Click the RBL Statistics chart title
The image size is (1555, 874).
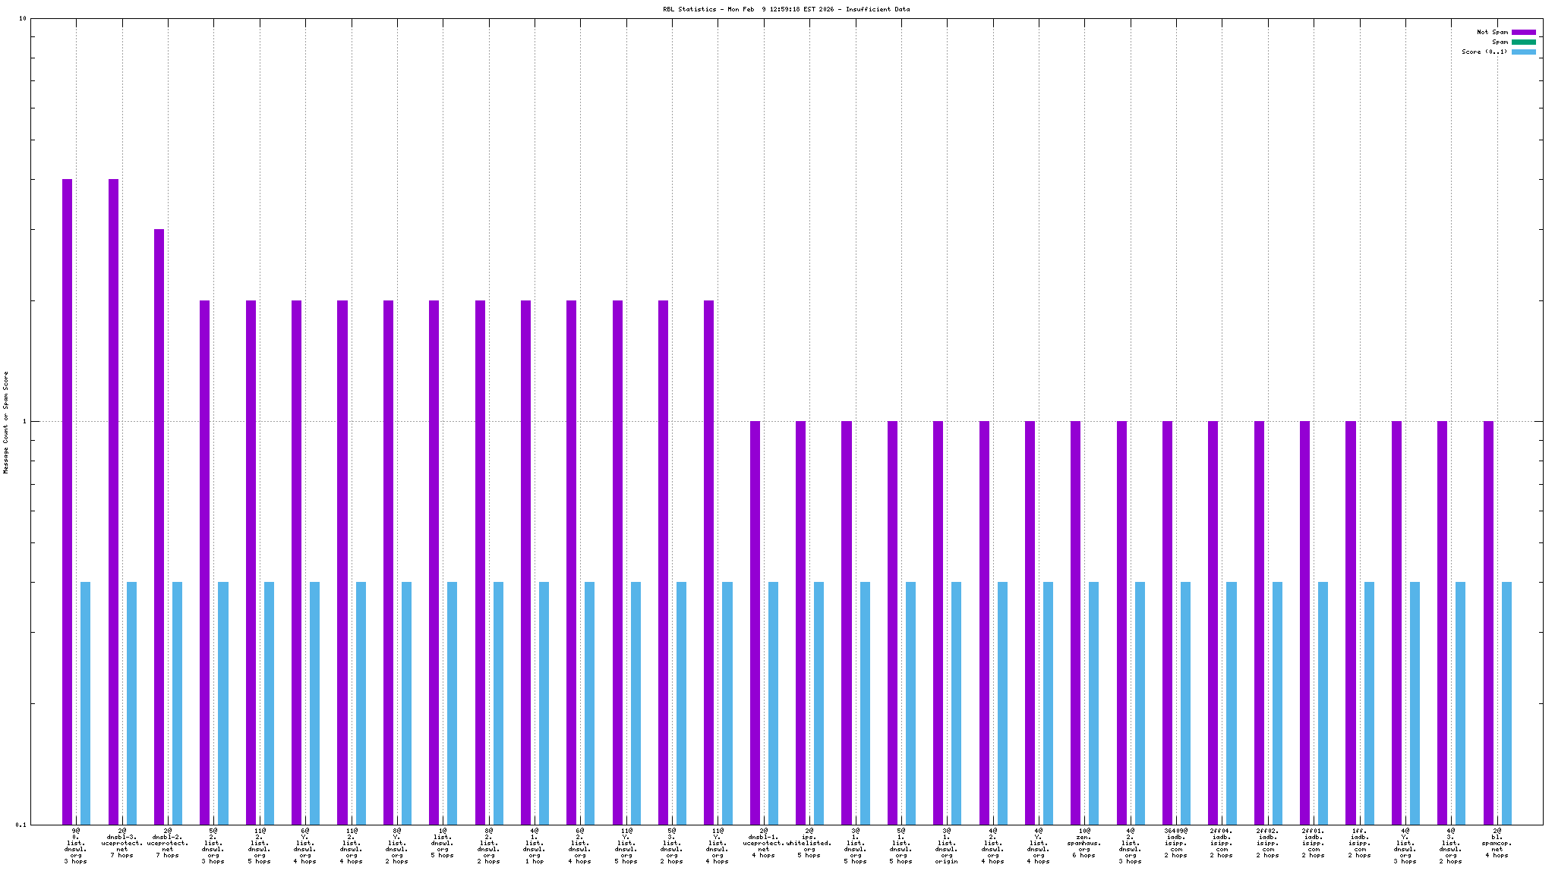coord(786,9)
